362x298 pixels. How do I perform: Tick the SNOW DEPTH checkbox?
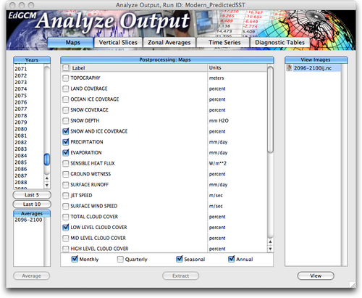tap(65, 120)
